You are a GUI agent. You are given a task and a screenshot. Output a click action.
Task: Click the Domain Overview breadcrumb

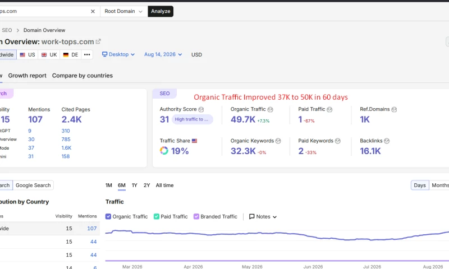point(44,30)
